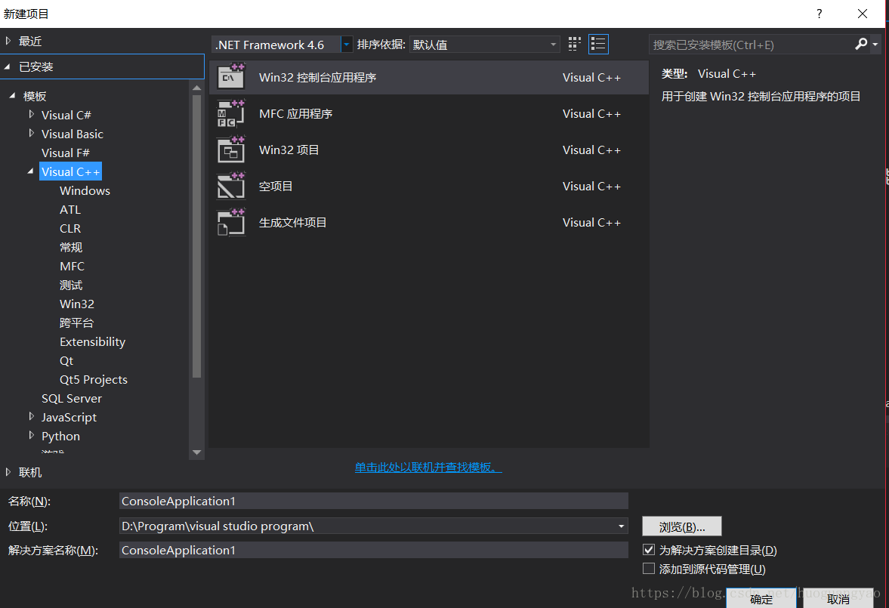Select Visual F# in the tree

point(65,153)
